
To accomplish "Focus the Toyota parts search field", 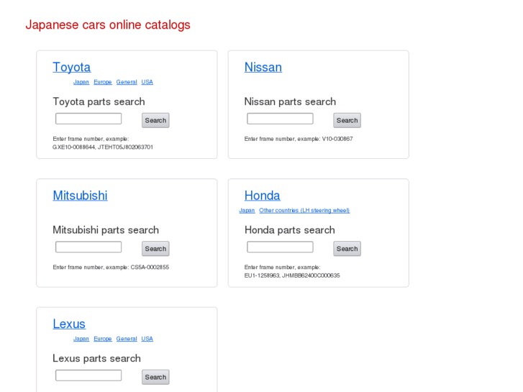I will point(88,119).
